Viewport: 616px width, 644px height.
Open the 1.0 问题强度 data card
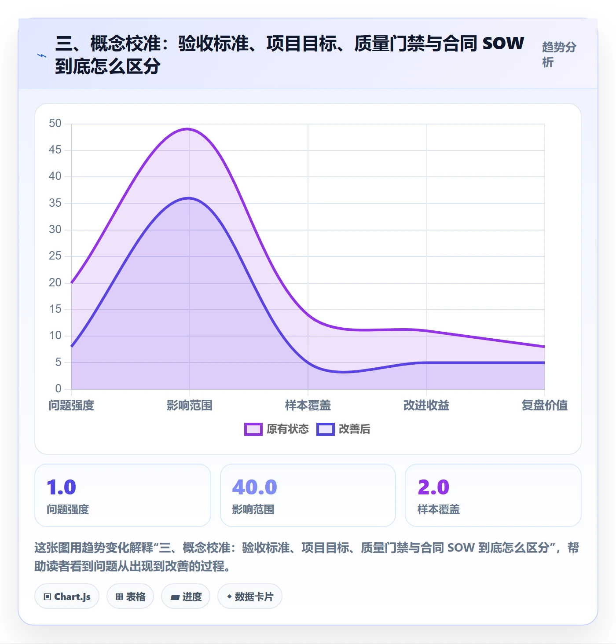point(123,495)
